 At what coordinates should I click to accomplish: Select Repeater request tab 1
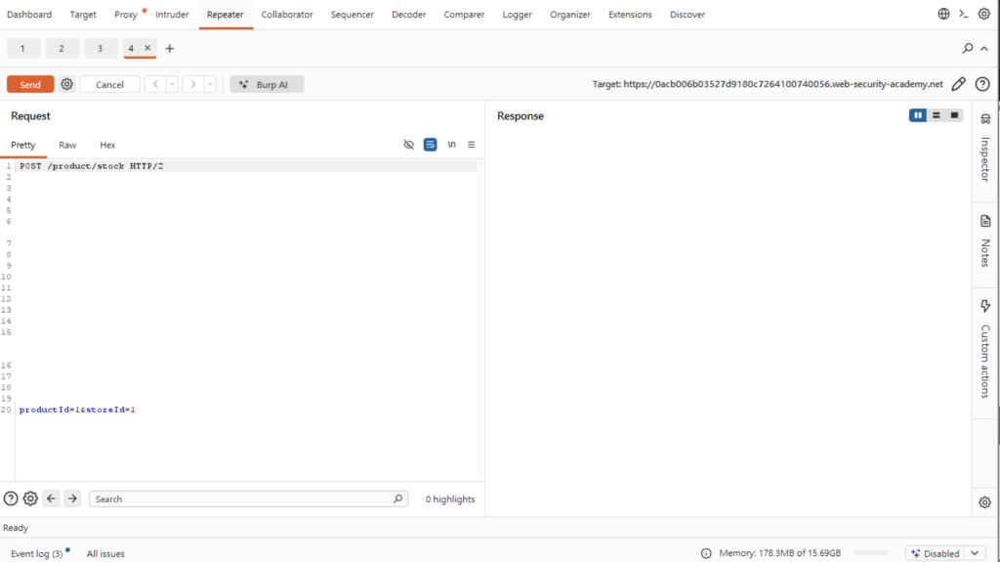[23, 49]
